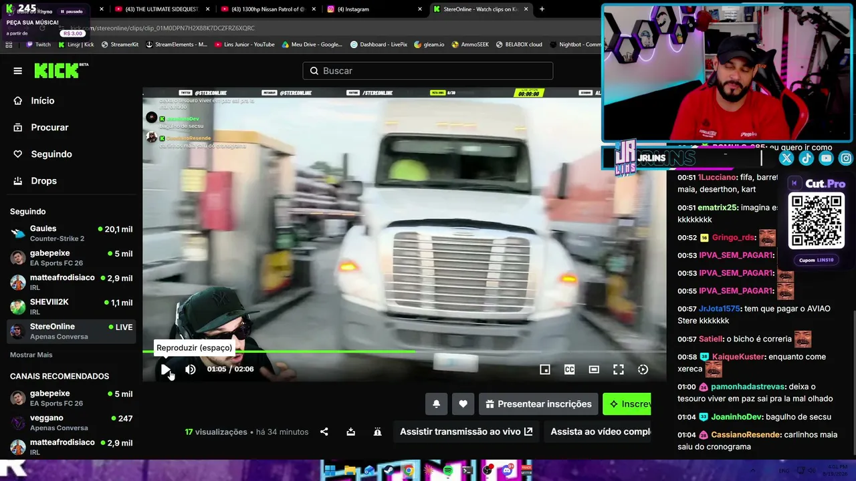Click the Instagram overlay icon

tap(846, 158)
